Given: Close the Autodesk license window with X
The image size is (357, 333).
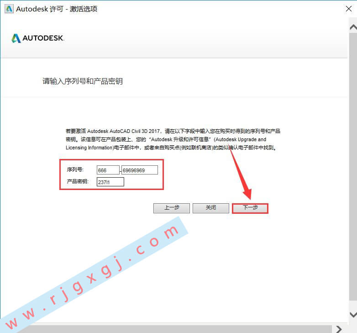Looking at the screenshot, I should pos(349,9).
